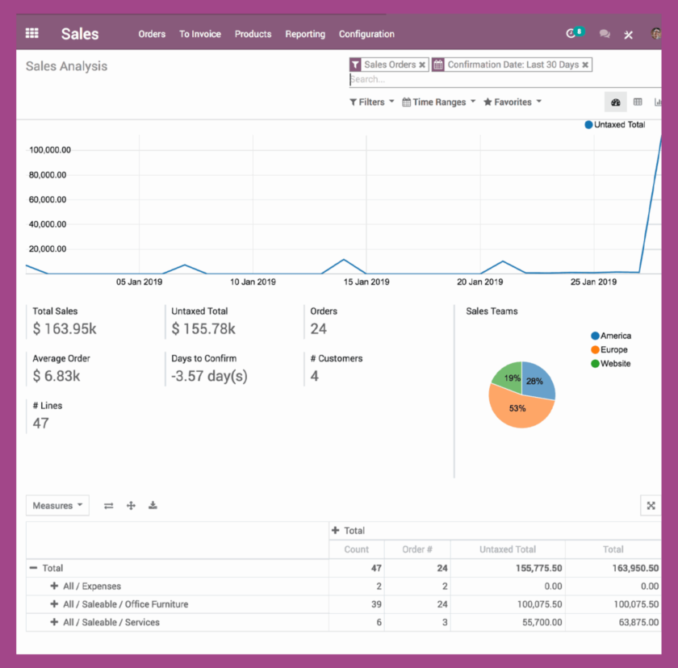Open the Favorites dropdown
The height and width of the screenshot is (668, 678).
click(512, 102)
